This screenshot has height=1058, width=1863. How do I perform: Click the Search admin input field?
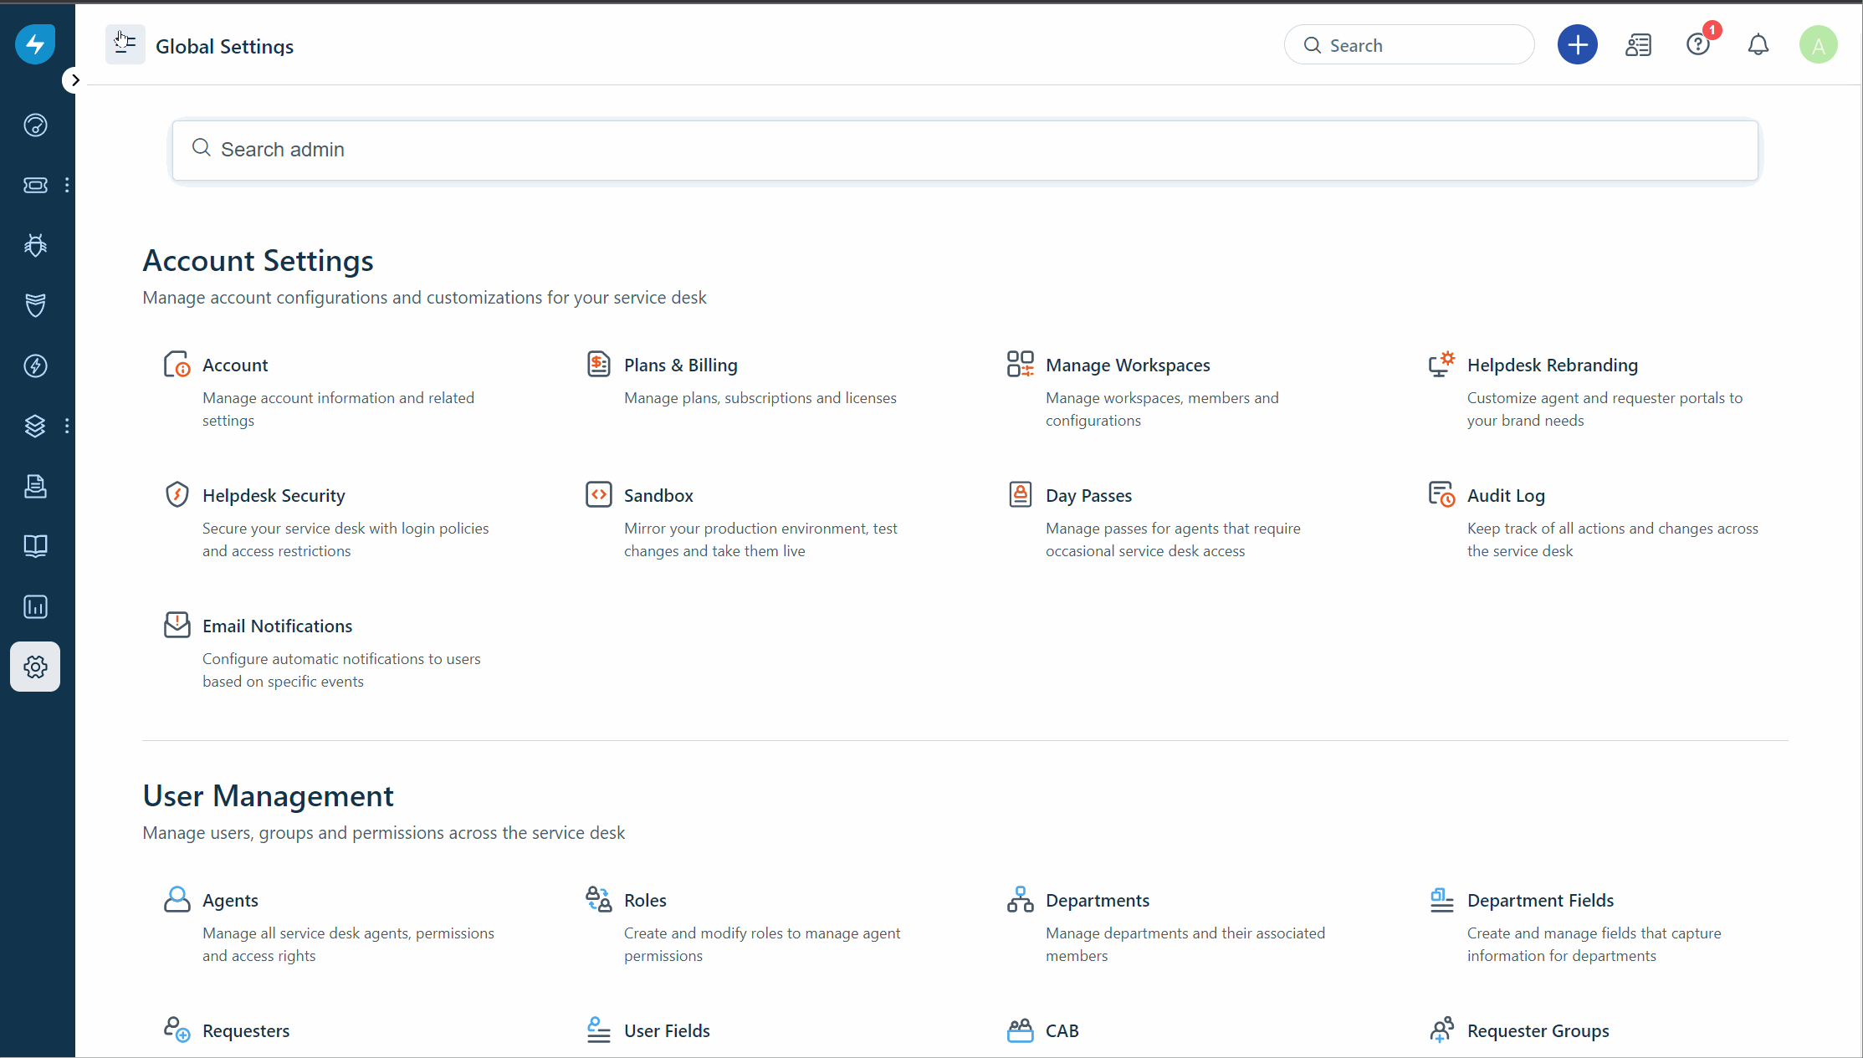[x=965, y=150]
